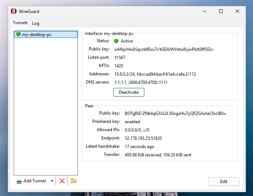The height and width of the screenshot is (196, 253).
Task: Select my-desktop-pc tunnel in list
Action: 46,35
